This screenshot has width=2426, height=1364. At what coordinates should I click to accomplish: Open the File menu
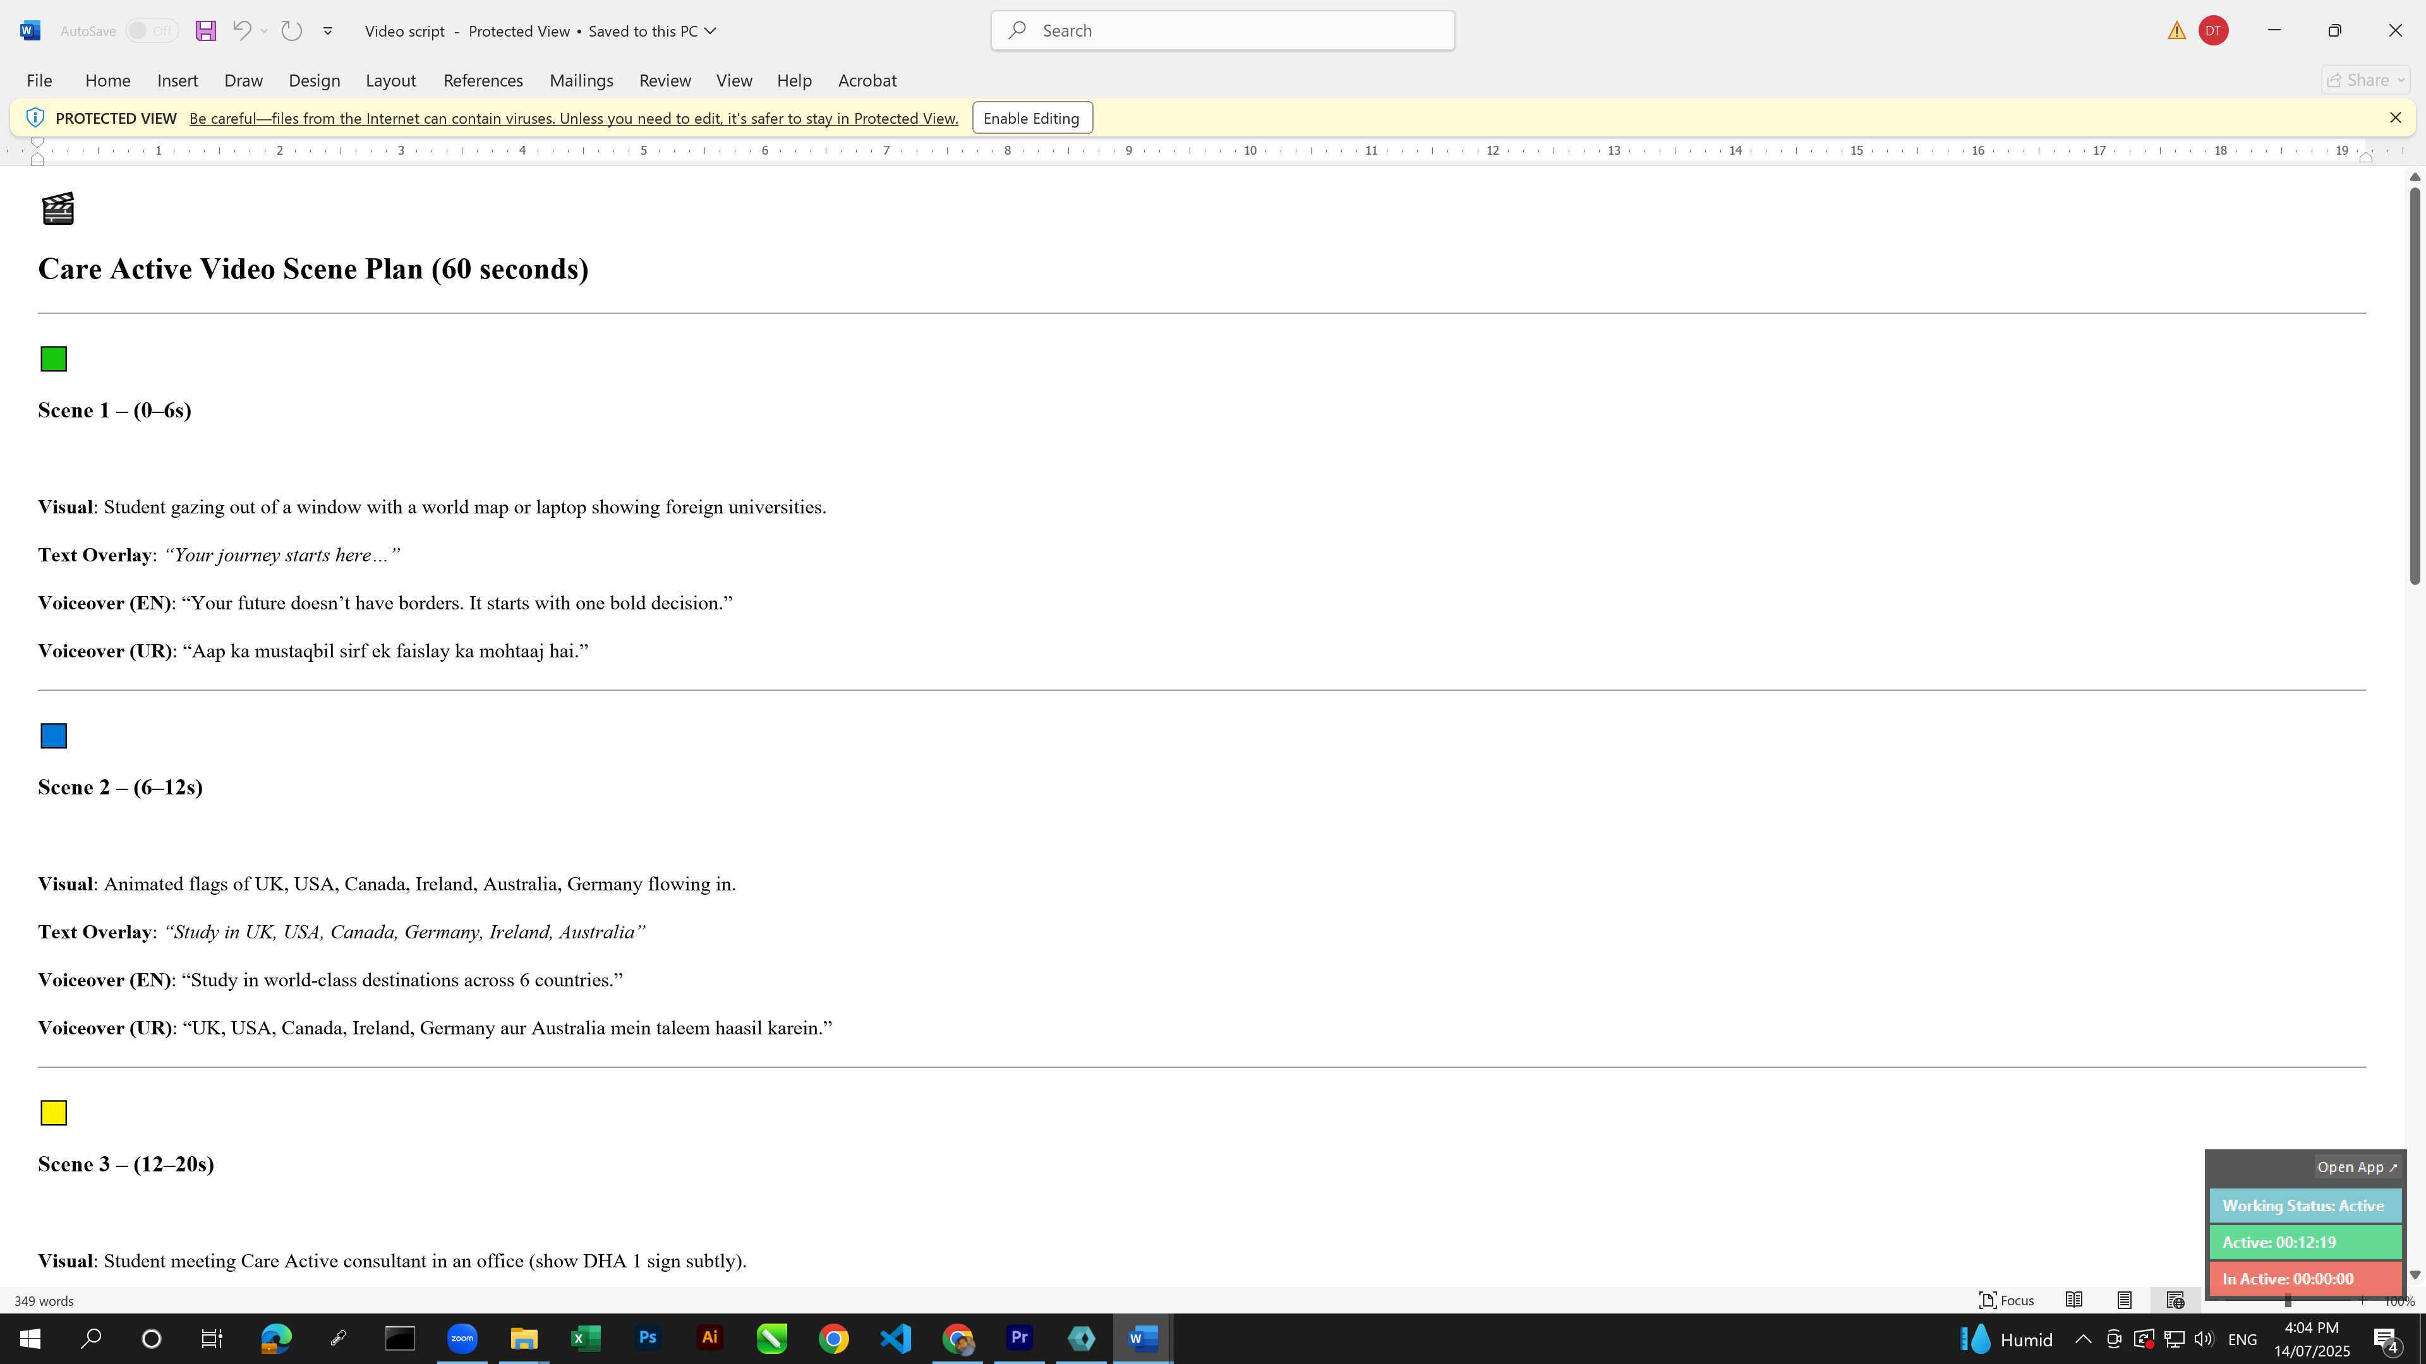[x=40, y=81]
